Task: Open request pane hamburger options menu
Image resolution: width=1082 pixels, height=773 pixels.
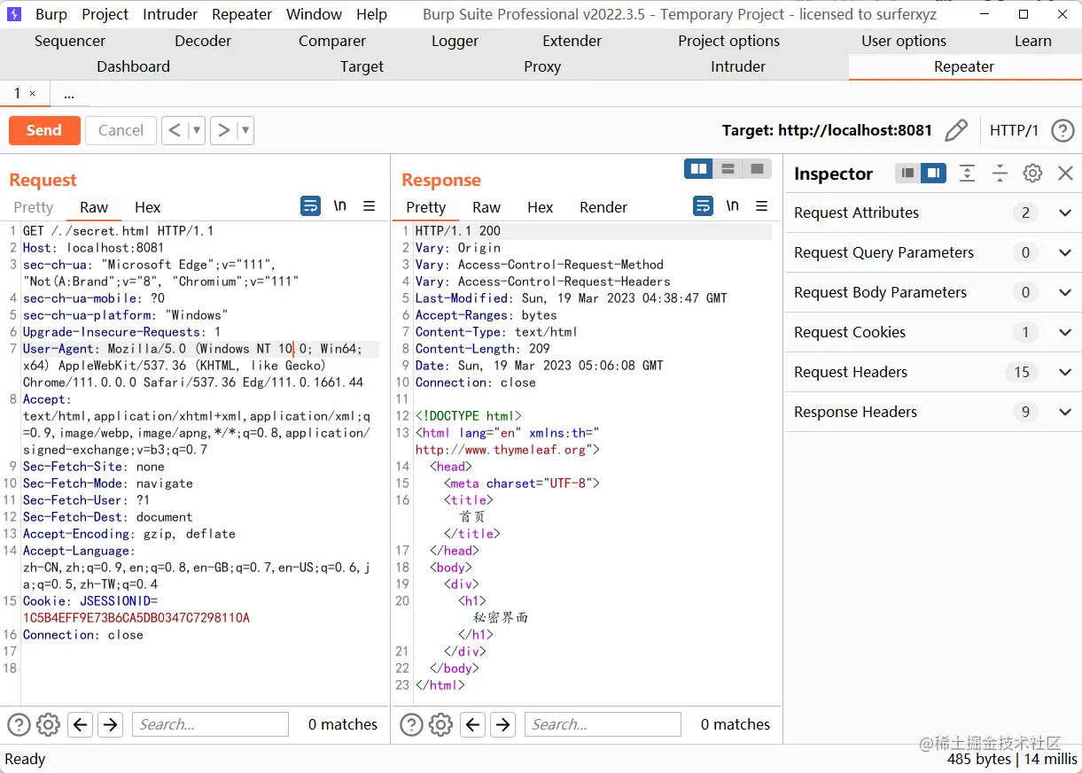Action: [x=369, y=206]
